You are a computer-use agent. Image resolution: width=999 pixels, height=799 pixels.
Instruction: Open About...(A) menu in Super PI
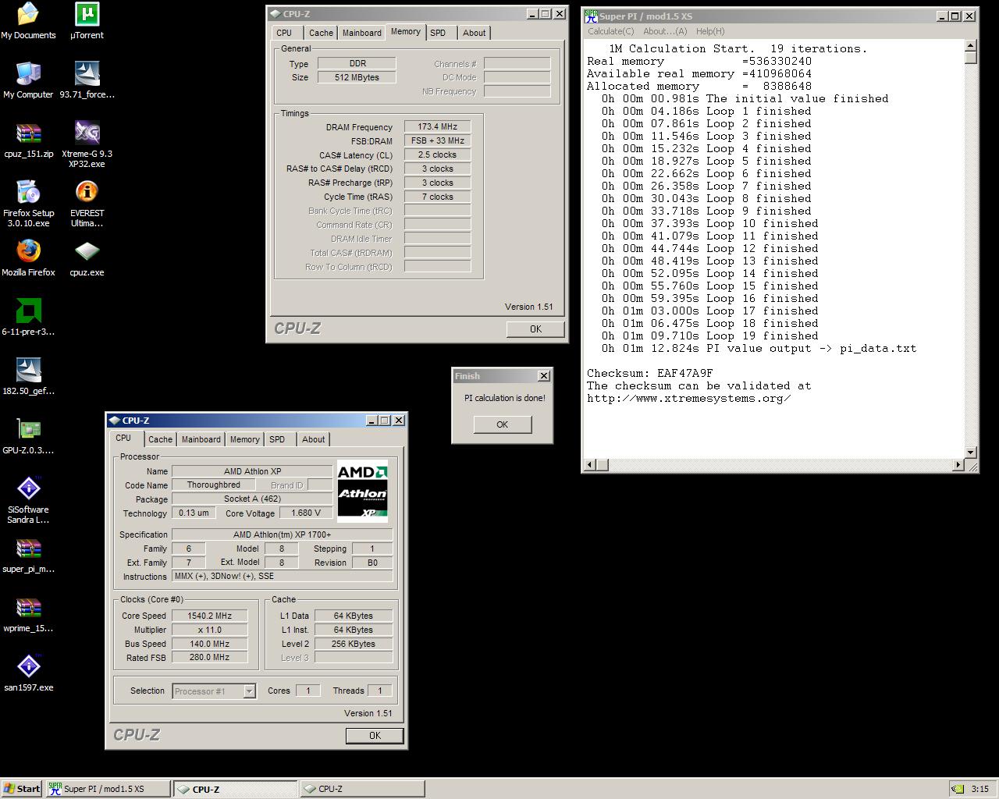click(665, 31)
